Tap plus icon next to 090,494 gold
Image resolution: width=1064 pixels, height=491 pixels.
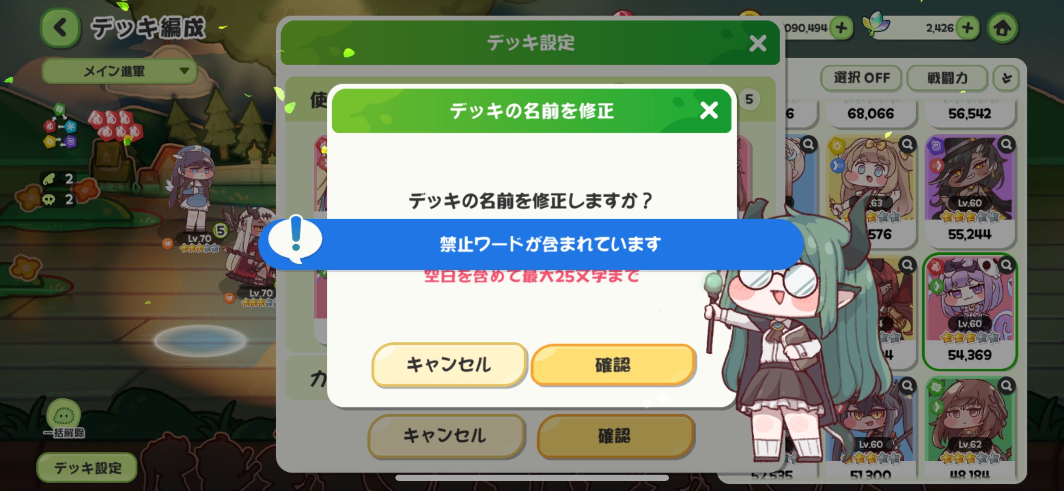tap(841, 28)
